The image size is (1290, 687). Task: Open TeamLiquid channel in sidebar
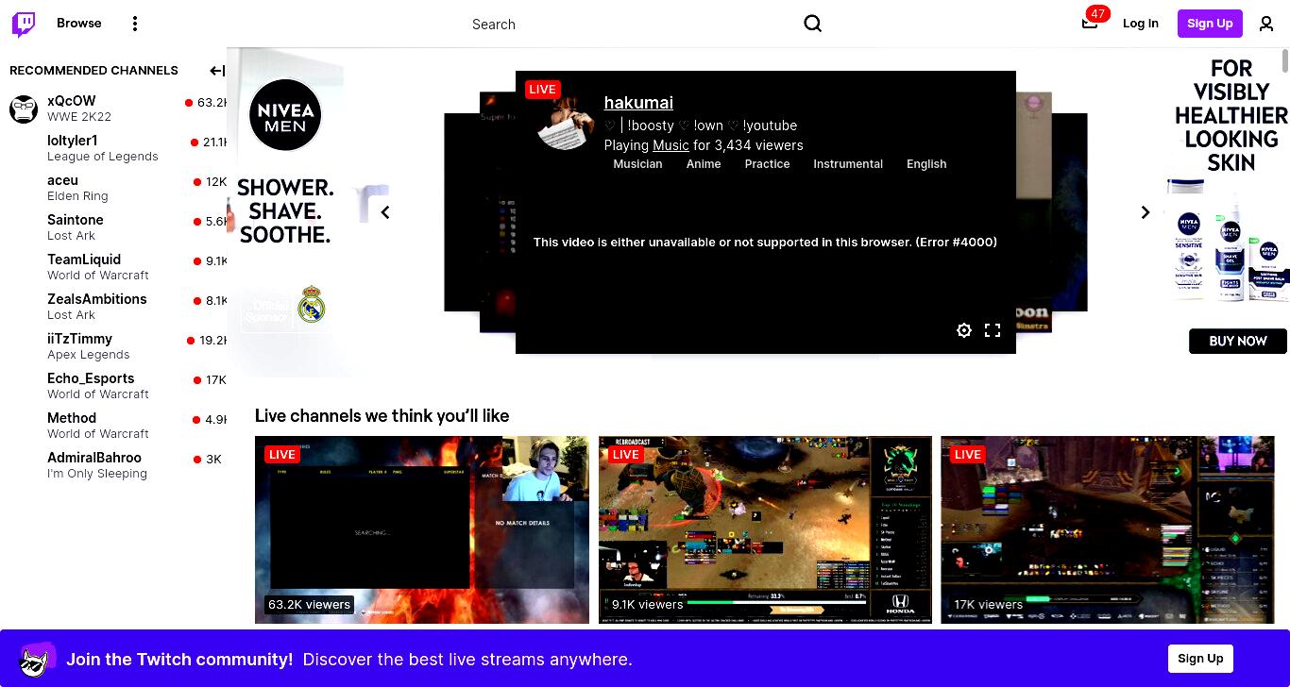click(x=113, y=267)
